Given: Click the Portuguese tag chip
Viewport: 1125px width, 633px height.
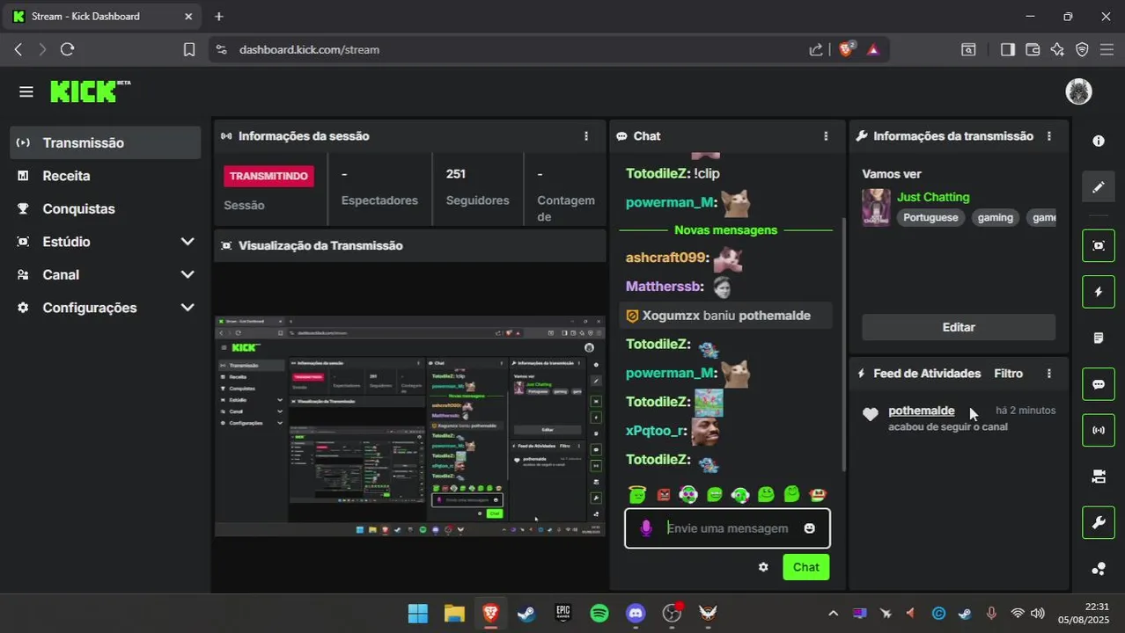Looking at the screenshot, I should click(930, 217).
